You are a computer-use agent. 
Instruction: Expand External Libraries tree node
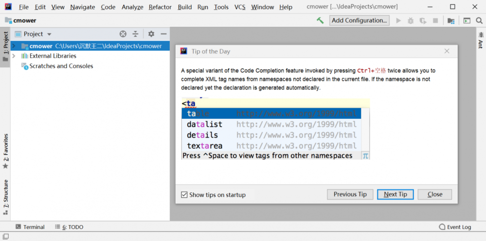click(14, 56)
